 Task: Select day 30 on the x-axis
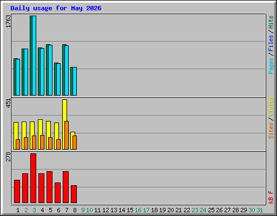pyautogui.click(x=252, y=210)
